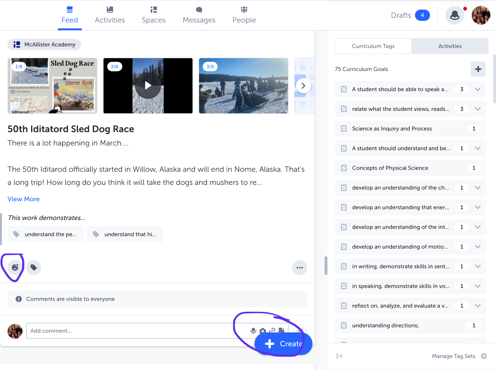Screen dimensions: 496x370
Task: Open the People tab
Action: click(244, 15)
